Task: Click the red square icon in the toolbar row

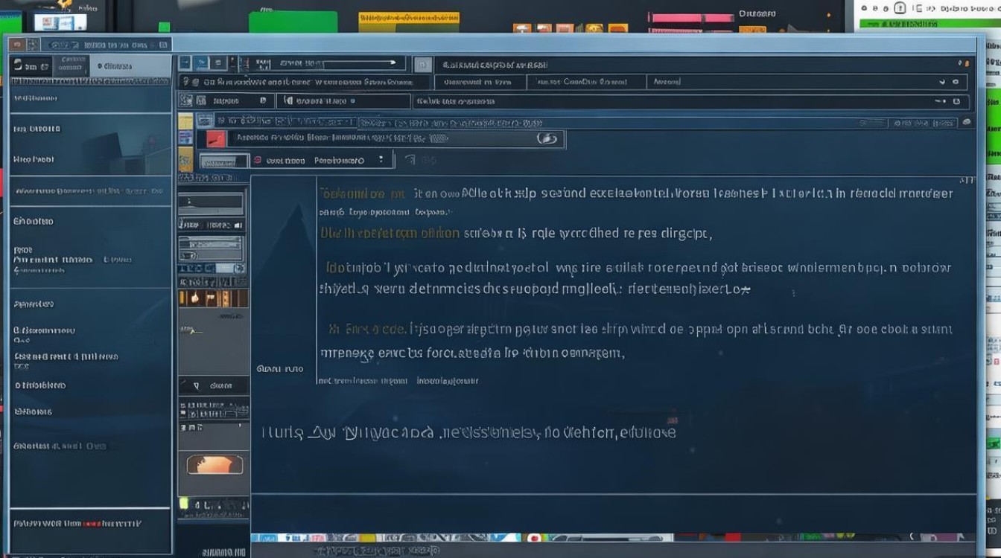Action: click(x=215, y=138)
